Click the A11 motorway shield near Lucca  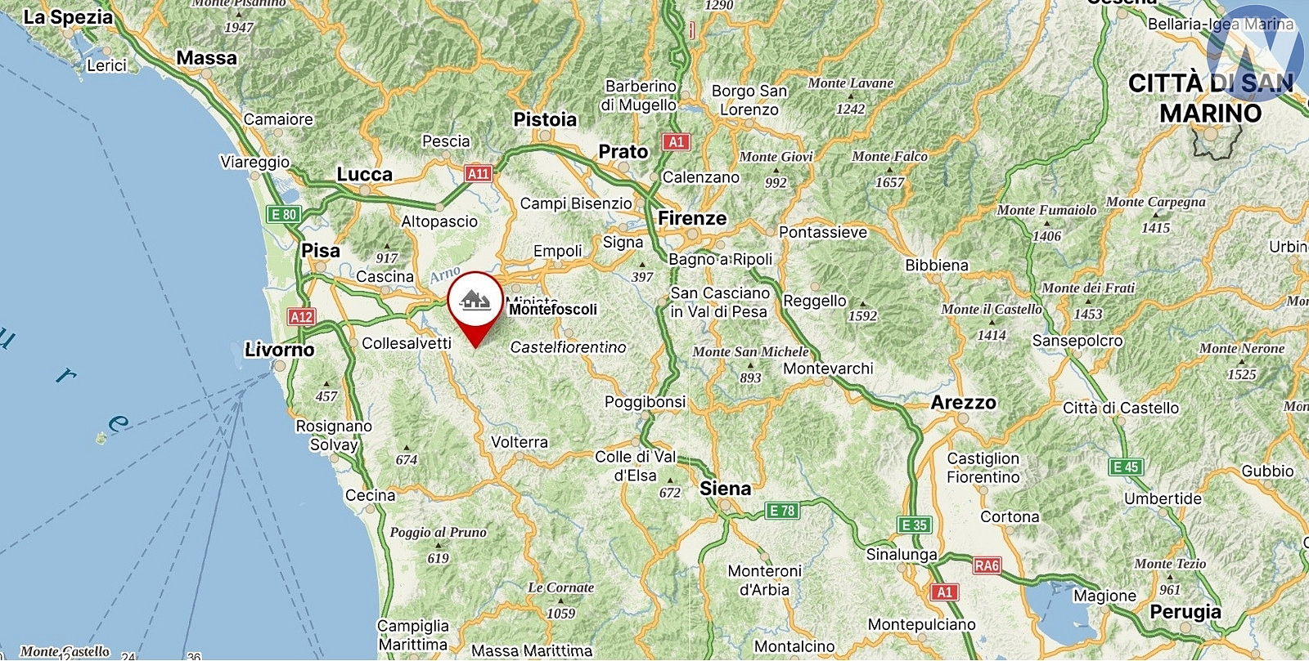click(x=478, y=173)
